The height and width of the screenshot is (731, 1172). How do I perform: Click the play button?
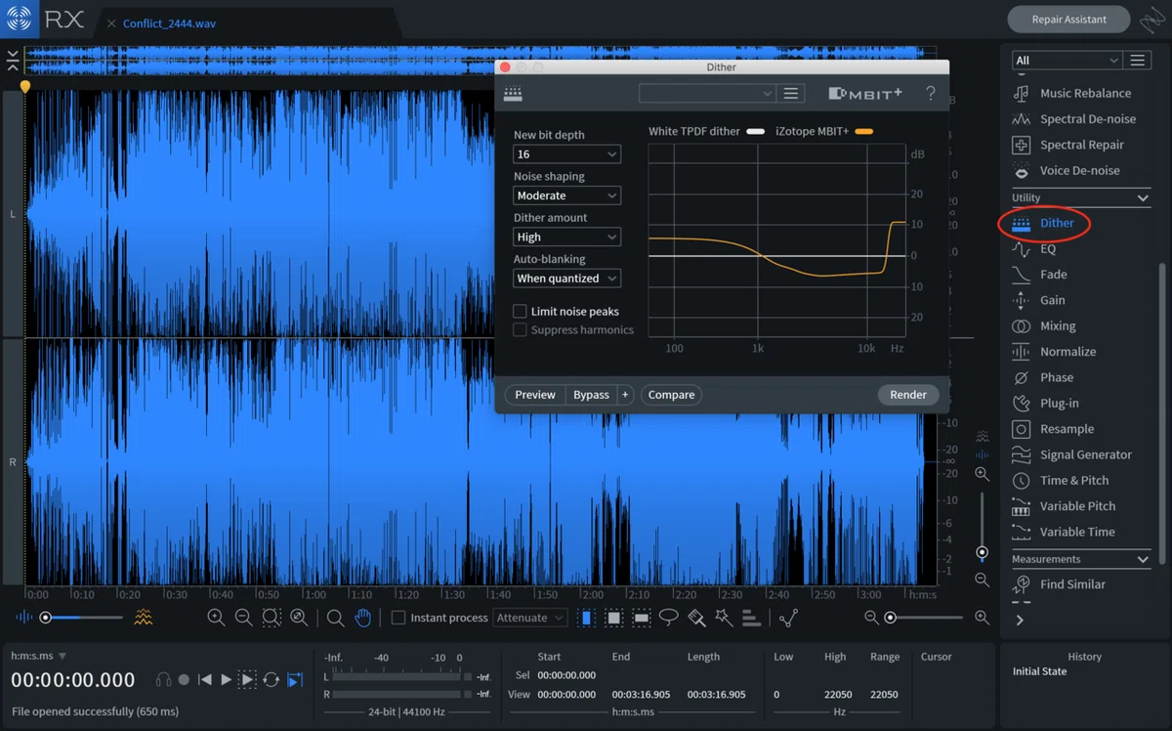click(226, 679)
